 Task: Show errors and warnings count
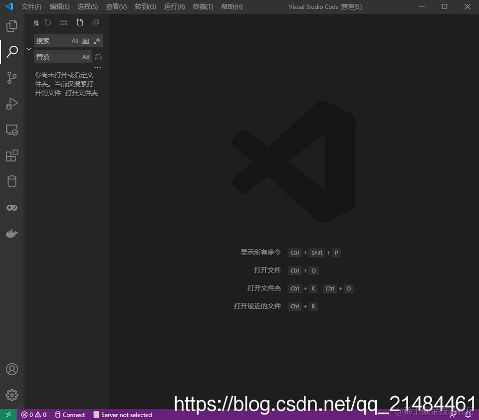click(33, 415)
